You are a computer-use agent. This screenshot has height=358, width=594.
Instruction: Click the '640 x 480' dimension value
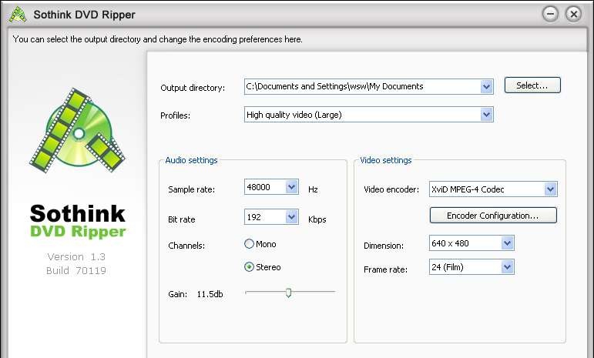coord(450,243)
